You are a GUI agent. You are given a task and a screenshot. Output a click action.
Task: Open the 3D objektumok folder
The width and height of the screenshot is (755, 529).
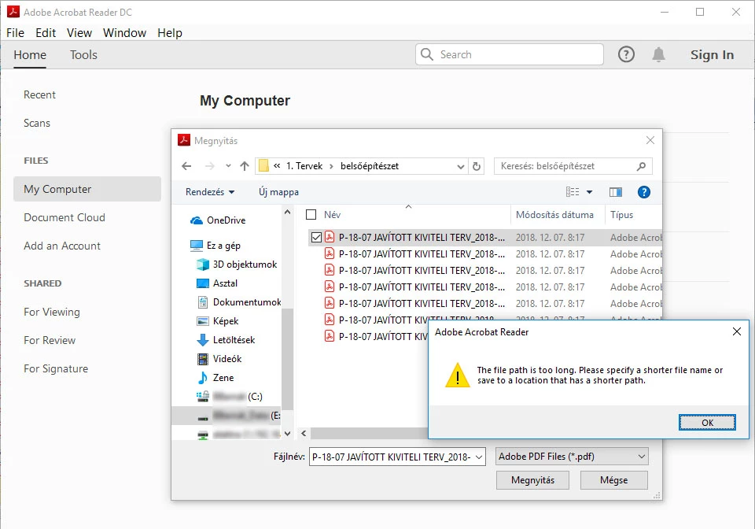click(237, 264)
